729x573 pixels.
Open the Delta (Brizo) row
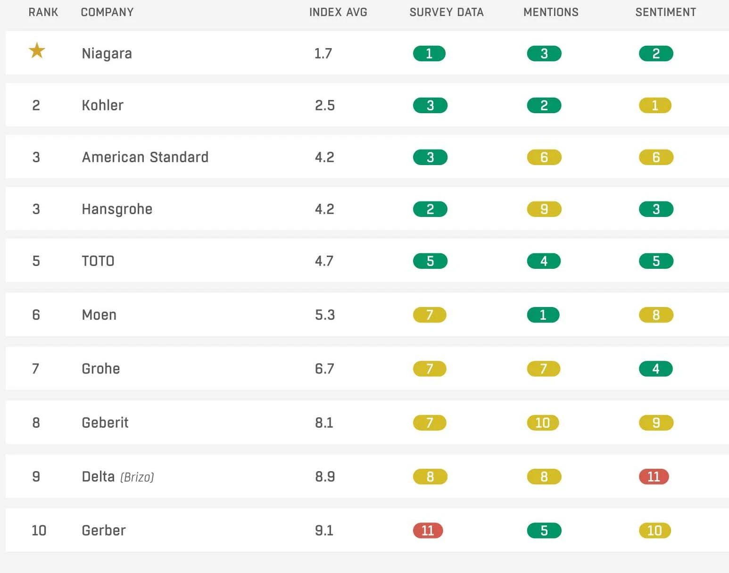pos(367,476)
